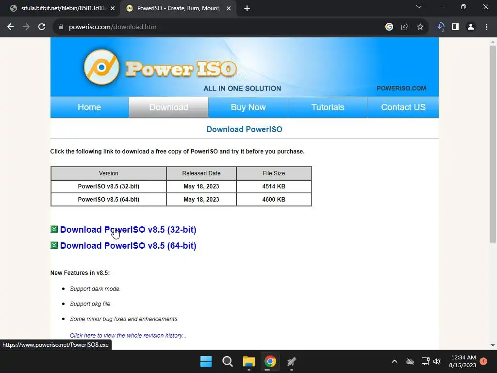The width and height of the screenshot is (497, 373).
Task: Click the 'Support pkg file' bullet text
Action: pyautogui.click(x=90, y=304)
